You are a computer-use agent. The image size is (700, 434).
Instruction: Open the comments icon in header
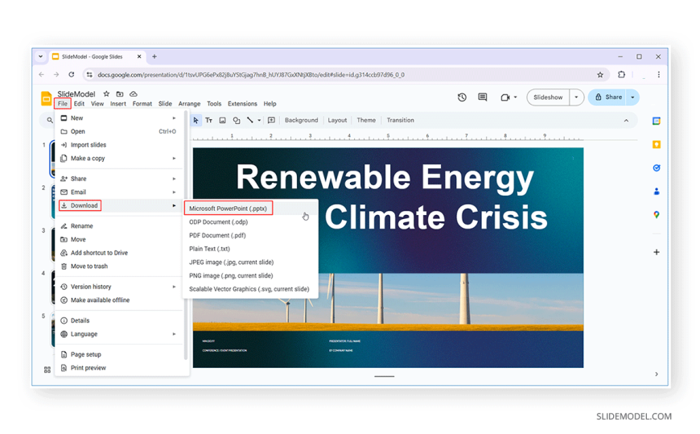(x=483, y=97)
